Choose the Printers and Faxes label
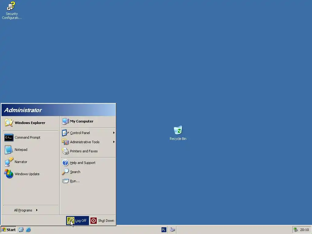The width and height of the screenshot is (312, 234). pos(84,151)
